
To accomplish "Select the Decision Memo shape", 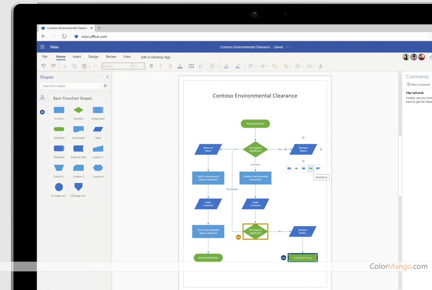I will click(x=303, y=150).
